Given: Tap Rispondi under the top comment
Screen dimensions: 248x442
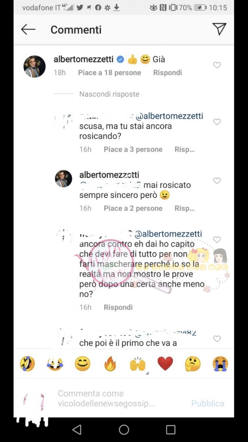Looking at the screenshot, I should (167, 73).
